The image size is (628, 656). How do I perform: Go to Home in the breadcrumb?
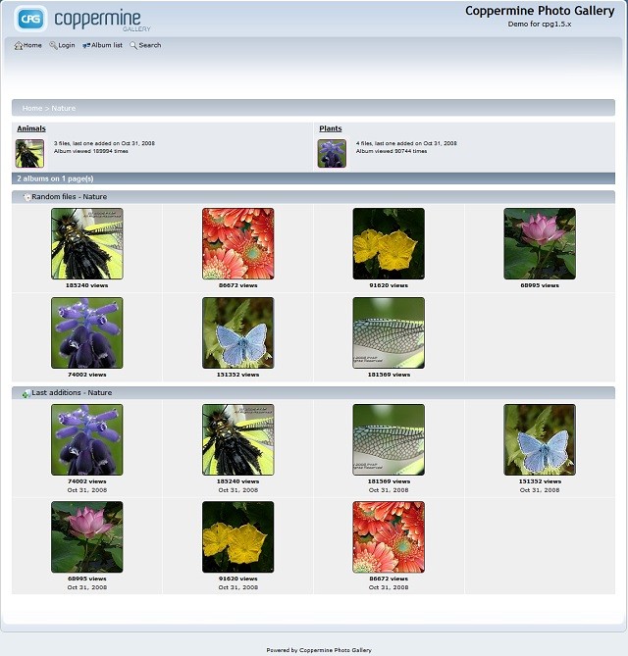[32, 108]
